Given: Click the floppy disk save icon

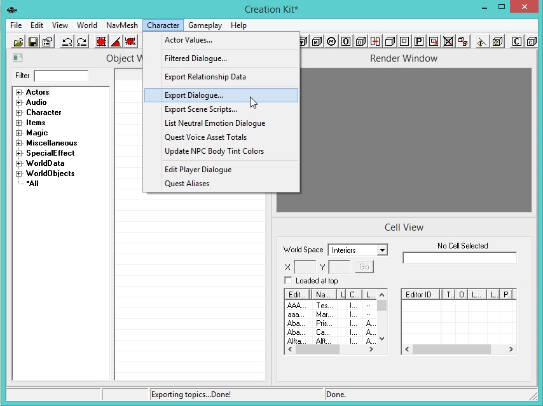Looking at the screenshot, I should coord(33,42).
